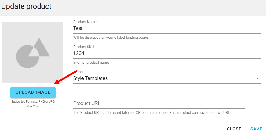Select the e-label landing pages hint text
The width and height of the screenshot is (266, 134).
[111, 38]
